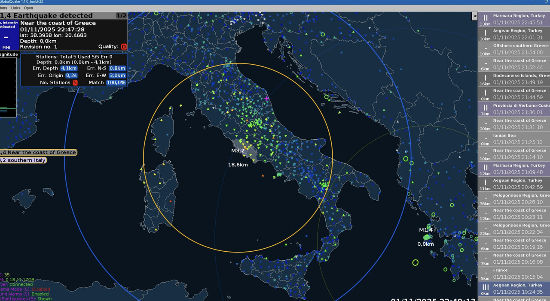Collapse the earthquake list panel arrow

(x=474, y=16)
